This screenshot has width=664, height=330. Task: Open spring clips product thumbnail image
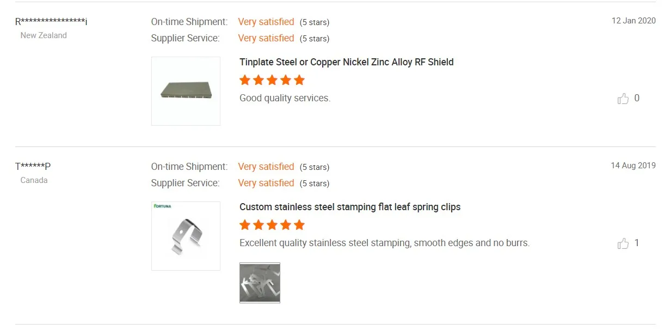(x=186, y=236)
